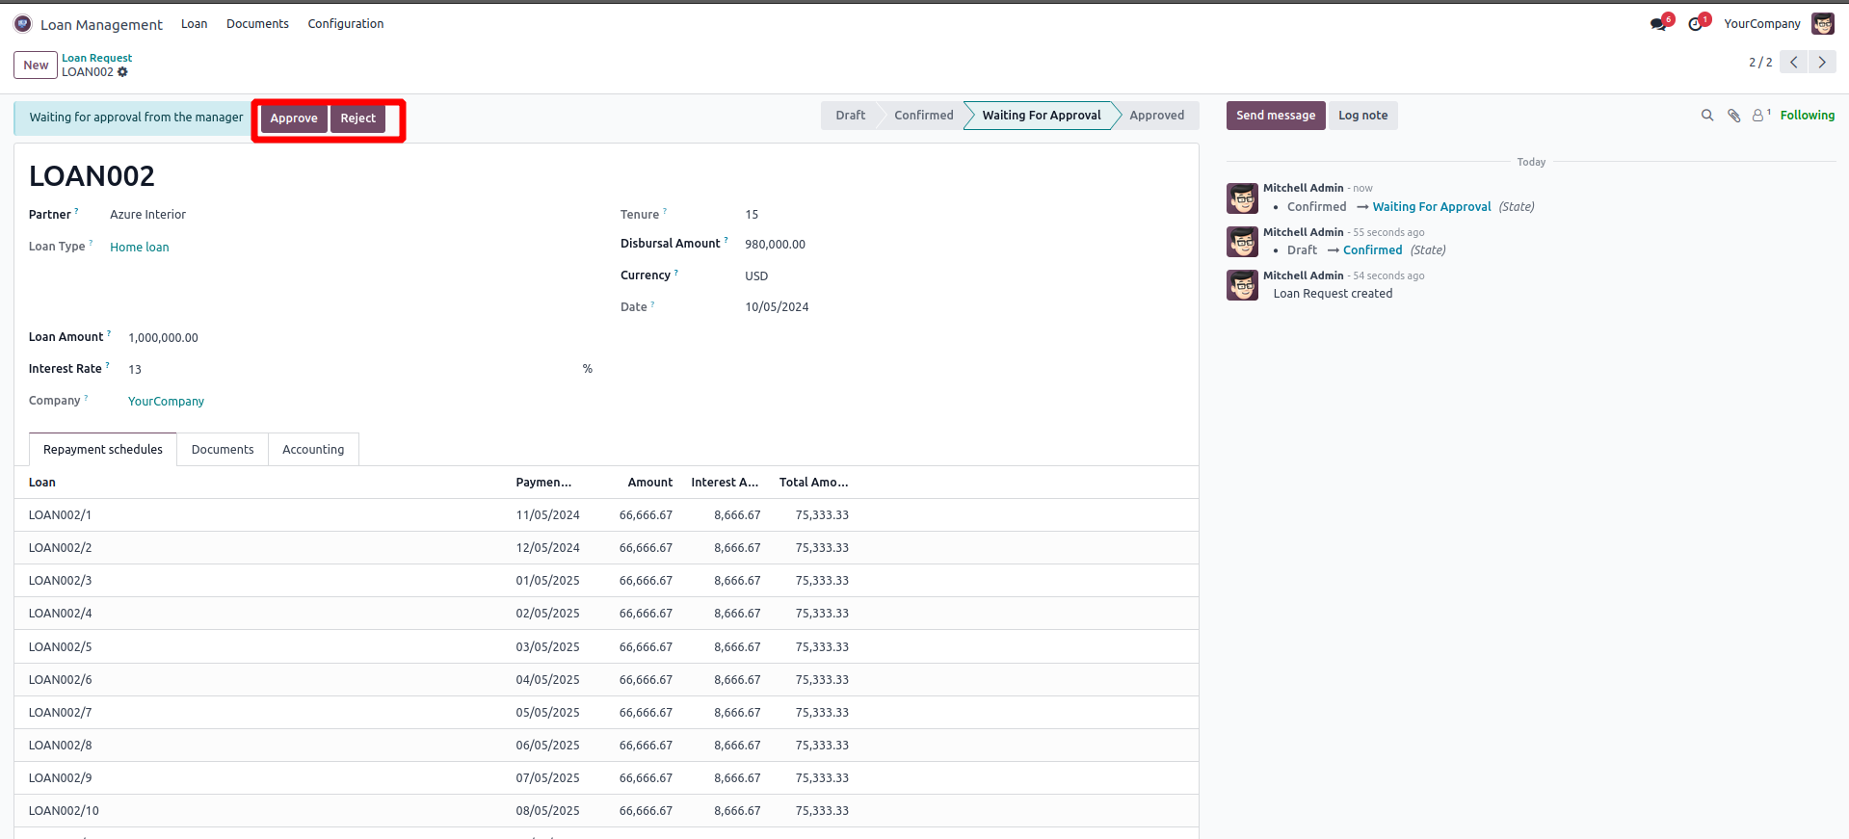Click the Partner field help question mark
The width and height of the screenshot is (1849, 839).
tap(76, 211)
